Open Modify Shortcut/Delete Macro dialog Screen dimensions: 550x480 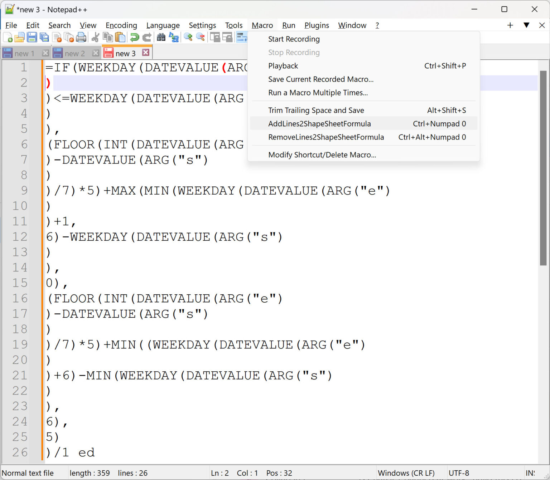click(x=322, y=155)
